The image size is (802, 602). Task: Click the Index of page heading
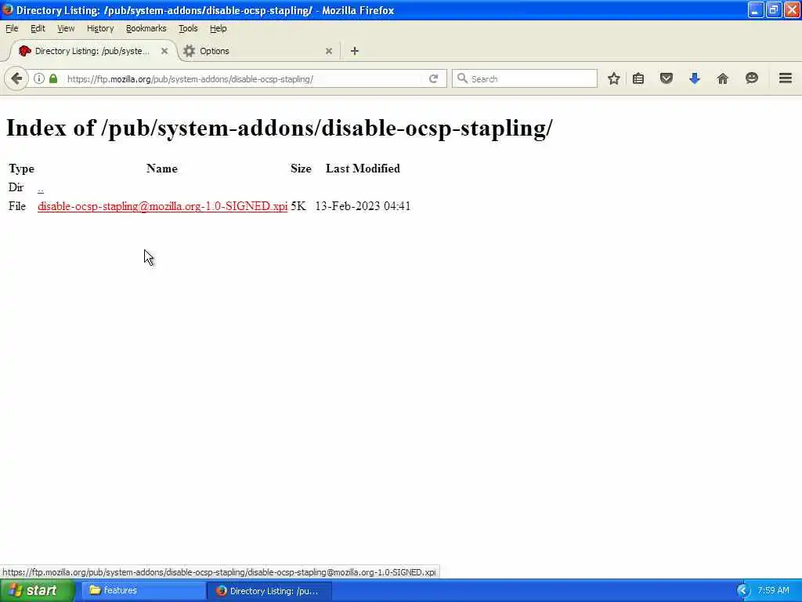pyautogui.click(x=280, y=128)
